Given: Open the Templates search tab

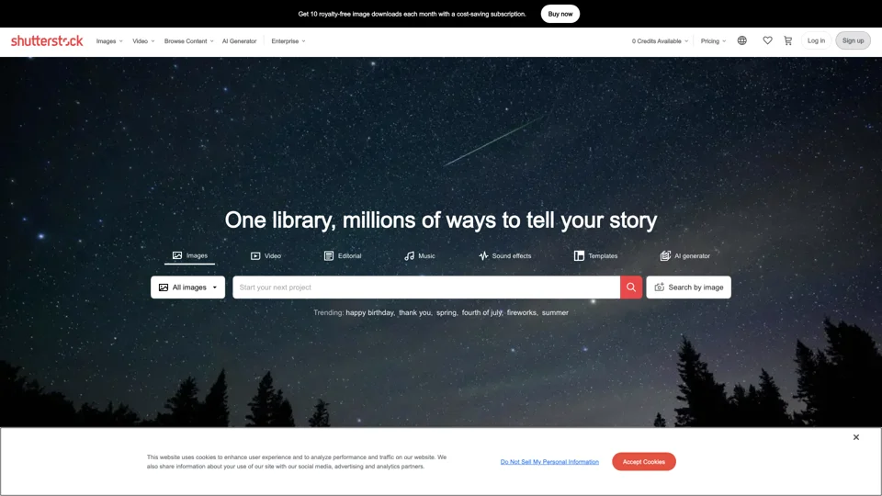Looking at the screenshot, I should 595,256.
